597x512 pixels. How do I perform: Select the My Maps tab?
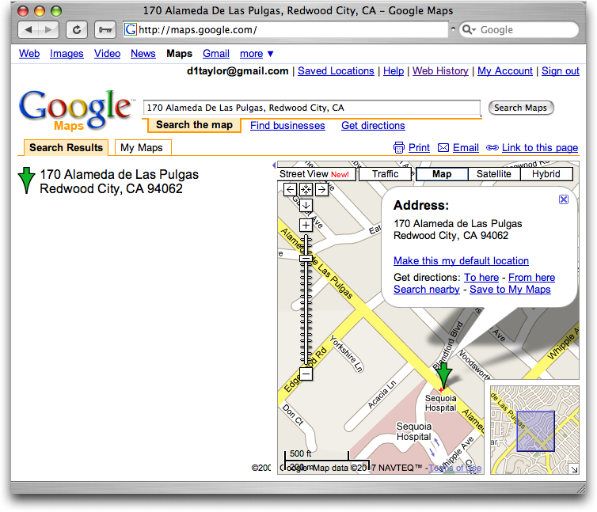coord(142,148)
